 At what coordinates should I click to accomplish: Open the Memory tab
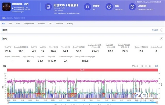click(x=41, y=24)
